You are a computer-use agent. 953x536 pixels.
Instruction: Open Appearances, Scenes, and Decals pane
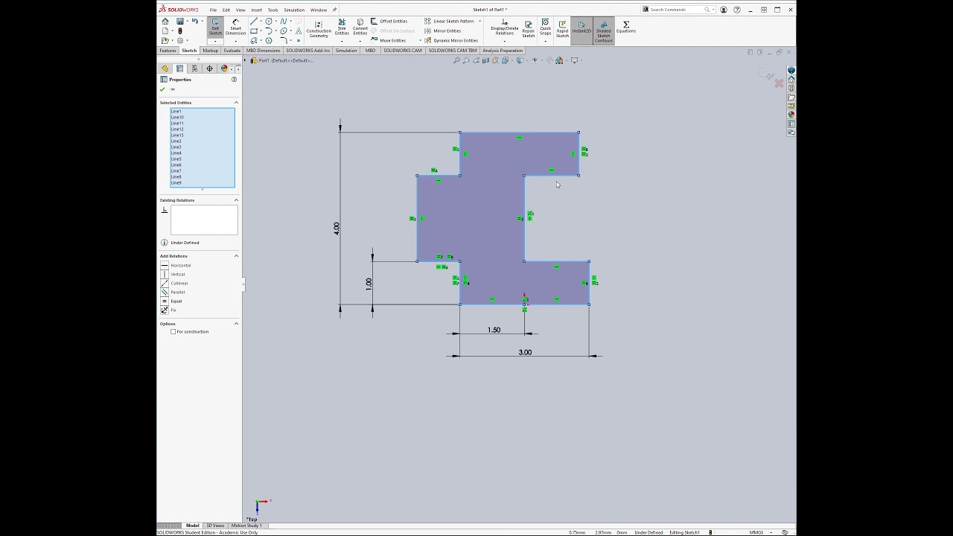tap(791, 115)
